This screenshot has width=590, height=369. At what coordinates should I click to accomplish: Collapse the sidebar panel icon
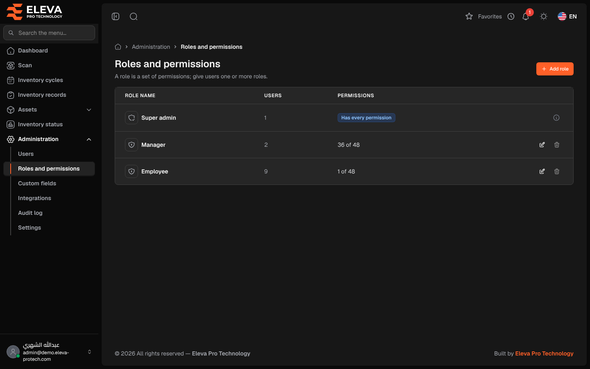pos(116,16)
